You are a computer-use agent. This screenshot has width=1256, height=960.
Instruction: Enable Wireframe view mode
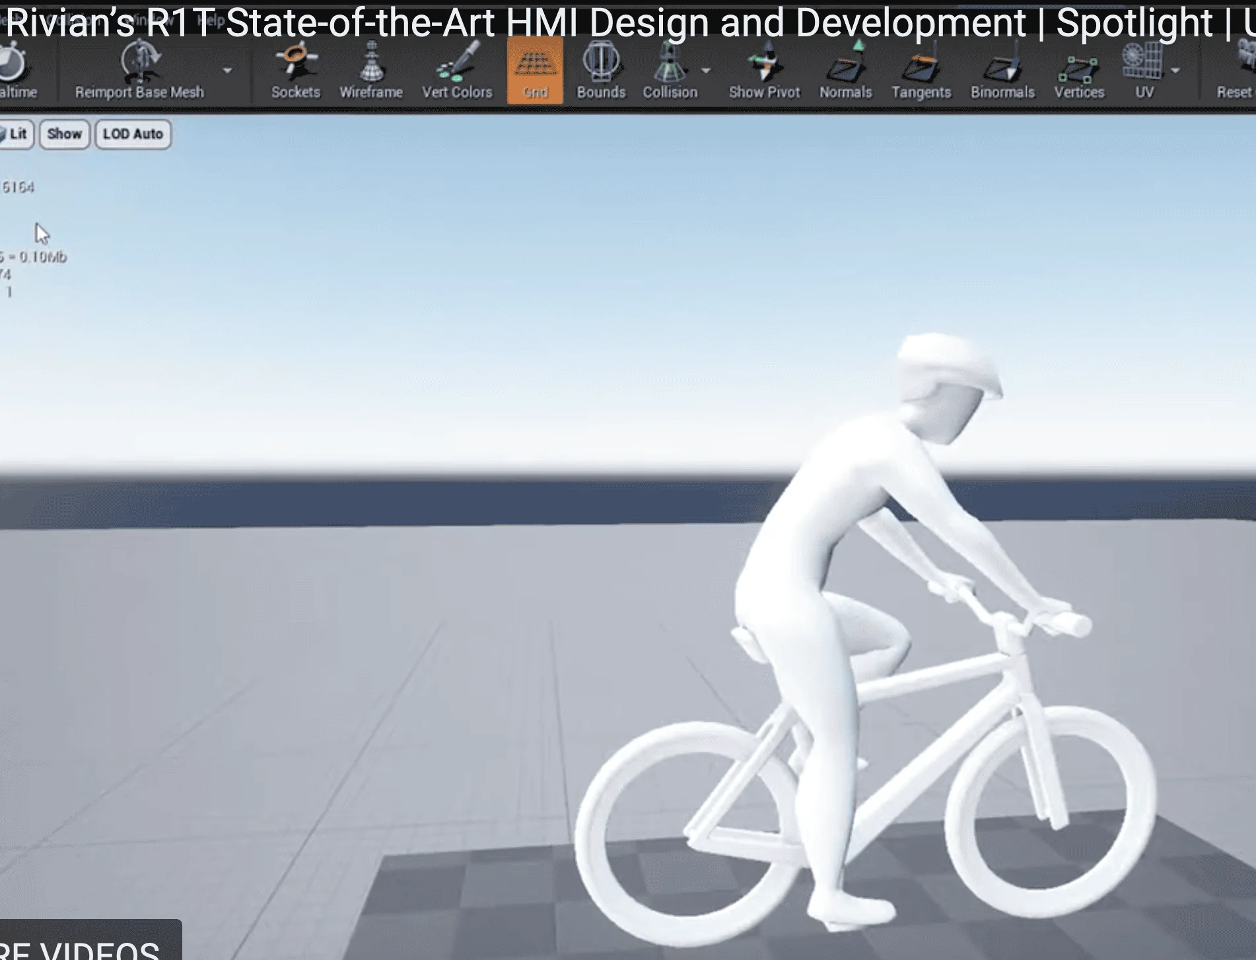[x=371, y=70]
